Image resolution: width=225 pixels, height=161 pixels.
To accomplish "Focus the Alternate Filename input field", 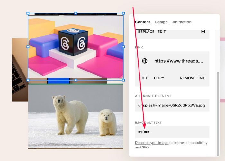I will [172, 105].
